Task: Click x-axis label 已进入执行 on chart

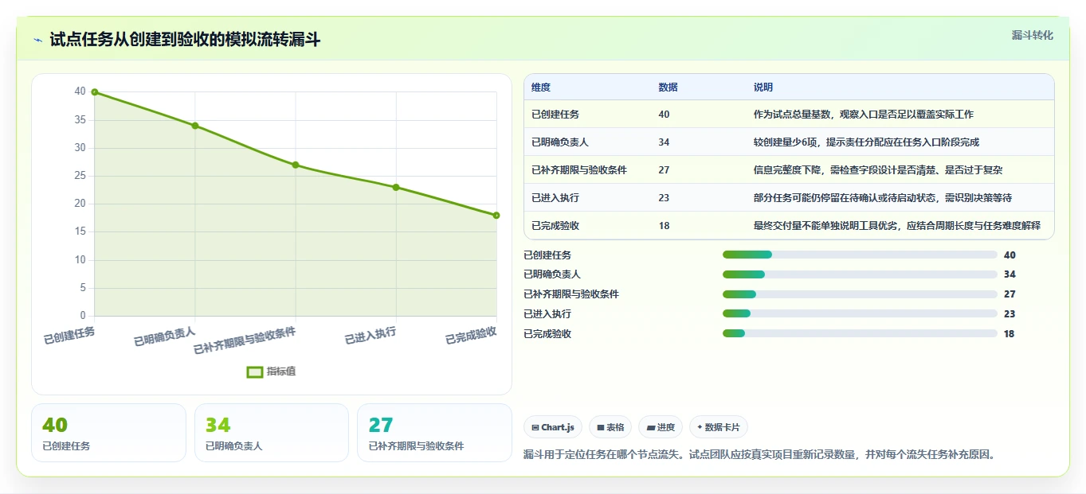Action: coord(370,336)
